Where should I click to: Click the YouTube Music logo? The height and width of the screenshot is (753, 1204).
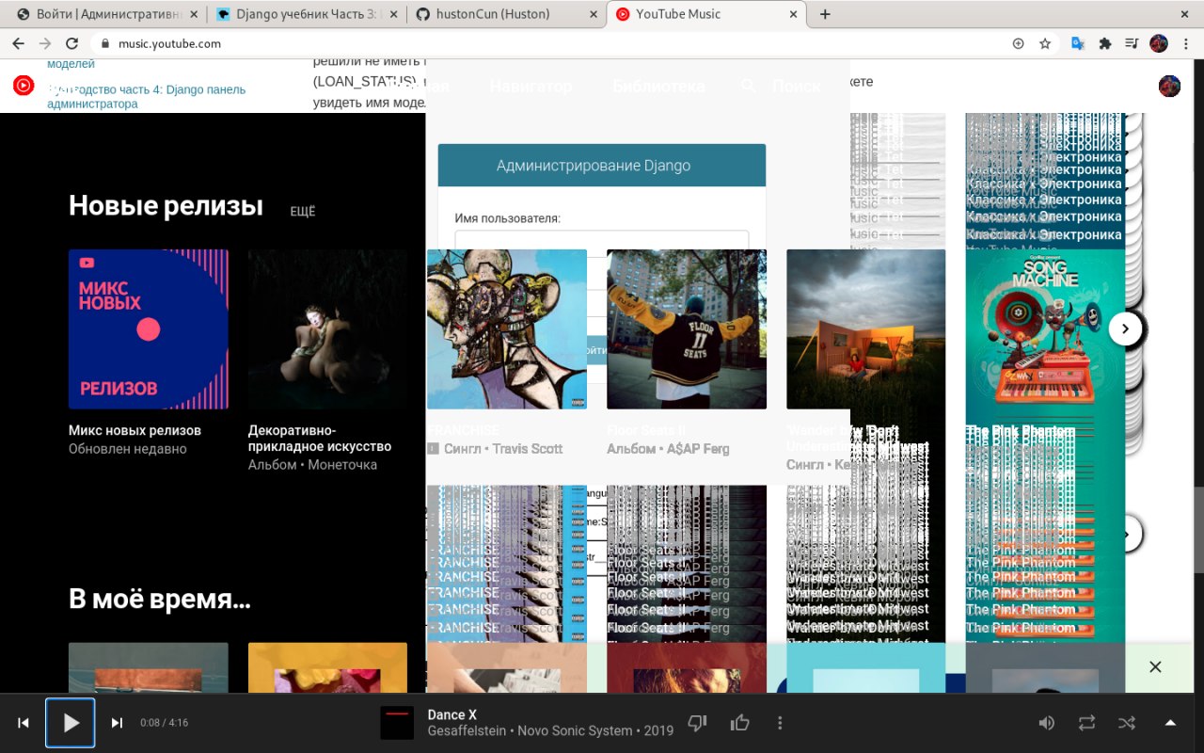click(x=24, y=86)
